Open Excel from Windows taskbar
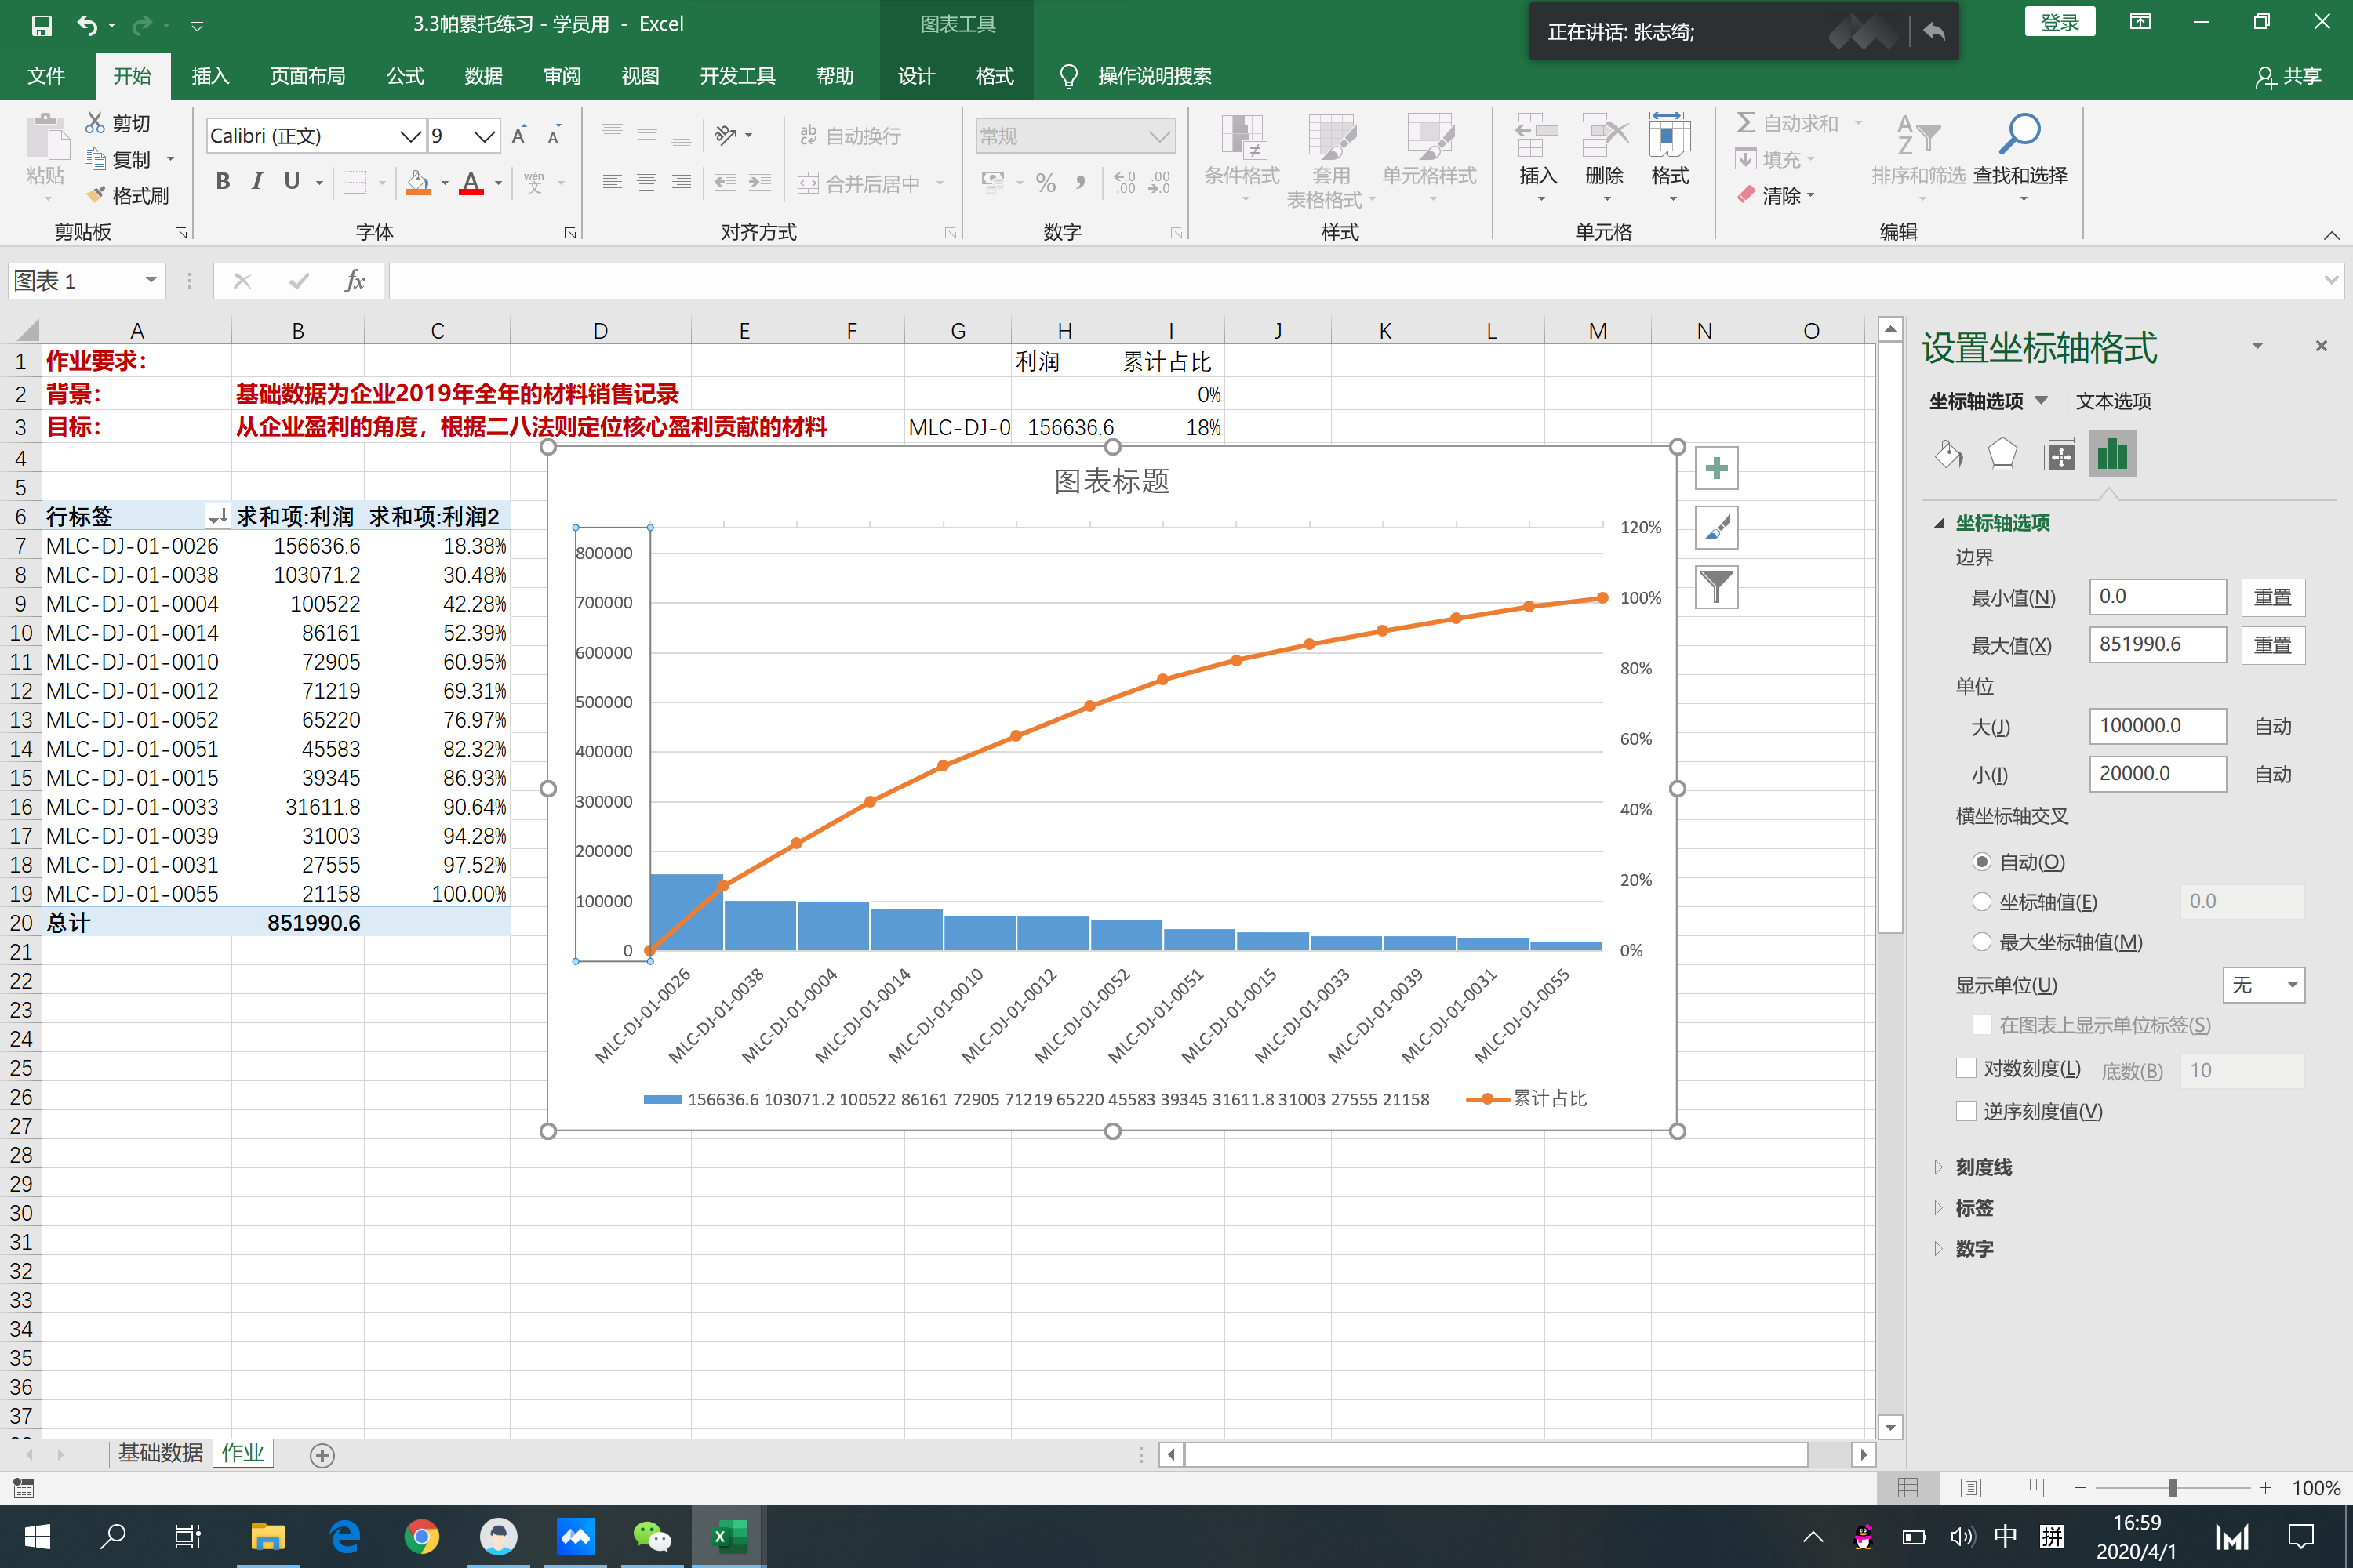The height and width of the screenshot is (1568, 2353). pyautogui.click(x=729, y=1536)
